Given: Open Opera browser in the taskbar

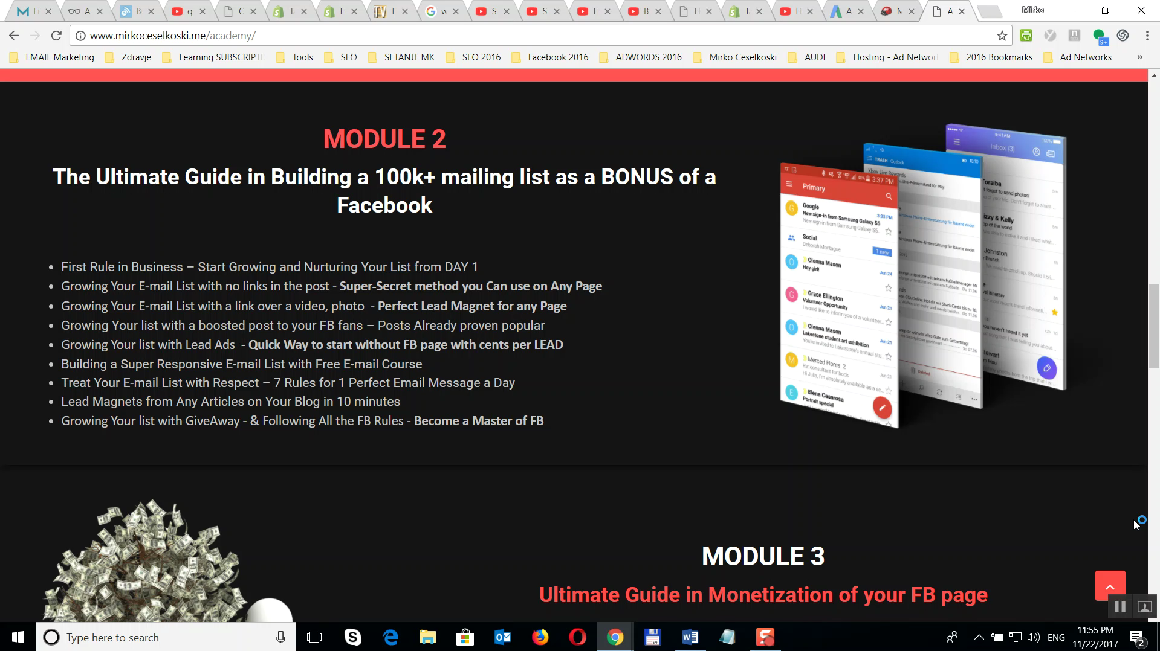Looking at the screenshot, I should [577, 637].
